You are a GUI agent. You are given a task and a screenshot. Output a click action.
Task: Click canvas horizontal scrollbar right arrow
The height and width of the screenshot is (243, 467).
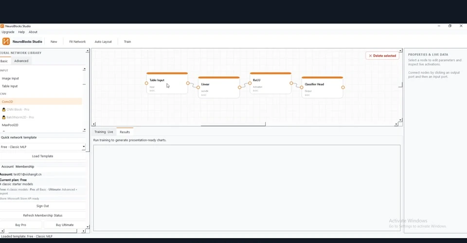pos(396,124)
